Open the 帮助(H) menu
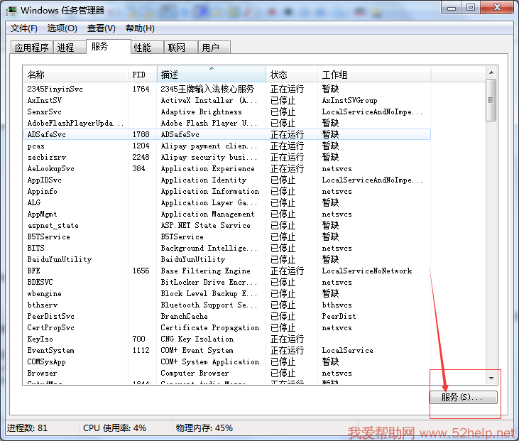The image size is (519, 441). coord(140,28)
